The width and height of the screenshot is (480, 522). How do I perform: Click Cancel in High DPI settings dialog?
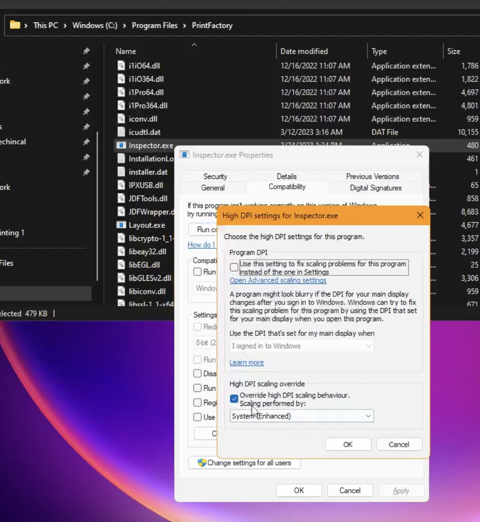(399, 444)
